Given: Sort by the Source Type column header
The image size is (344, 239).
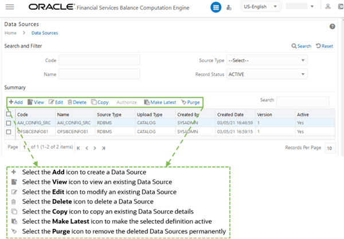Looking at the screenshot, I should coord(109,114).
